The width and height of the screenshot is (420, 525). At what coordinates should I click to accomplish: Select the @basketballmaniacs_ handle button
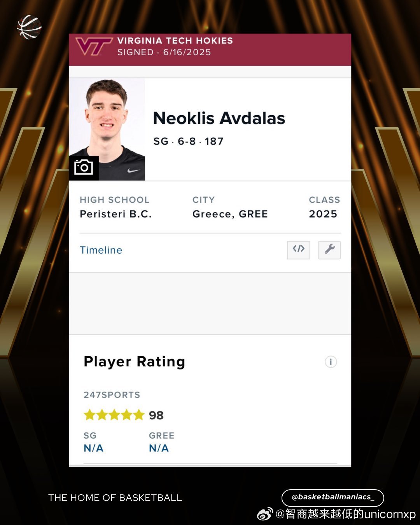pos(332,497)
